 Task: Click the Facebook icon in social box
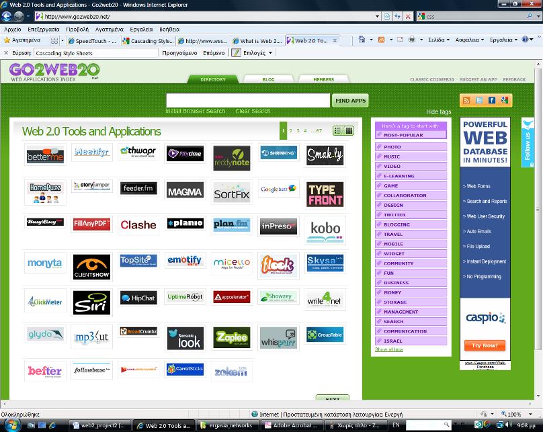pyautogui.click(x=492, y=100)
